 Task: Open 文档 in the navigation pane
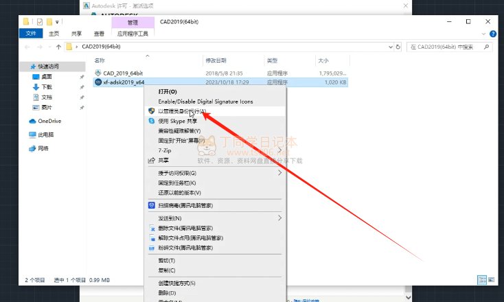[x=47, y=97]
